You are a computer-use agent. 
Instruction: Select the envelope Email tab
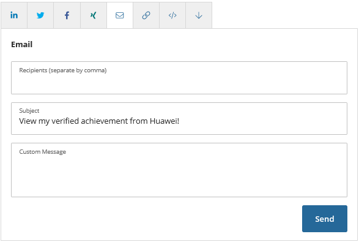(120, 15)
